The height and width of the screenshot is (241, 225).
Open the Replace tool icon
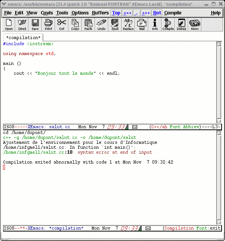point(128,25)
